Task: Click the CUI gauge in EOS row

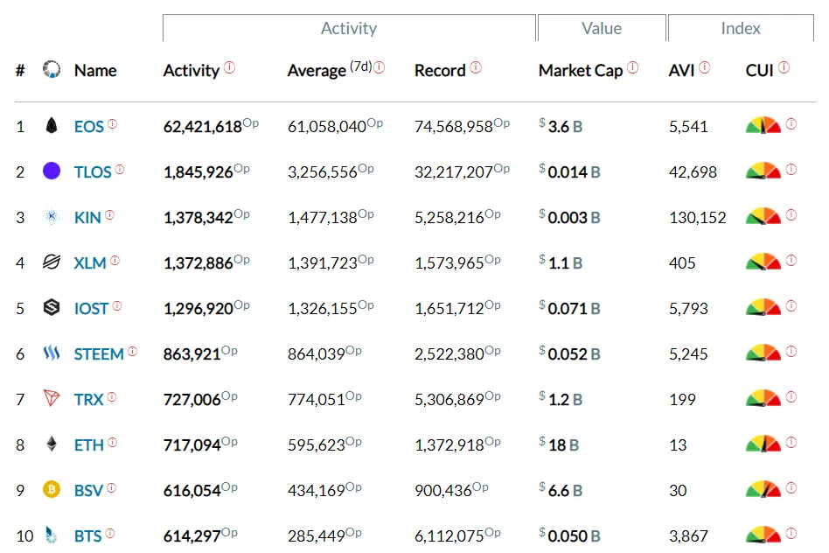Action: (x=763, y=125)
